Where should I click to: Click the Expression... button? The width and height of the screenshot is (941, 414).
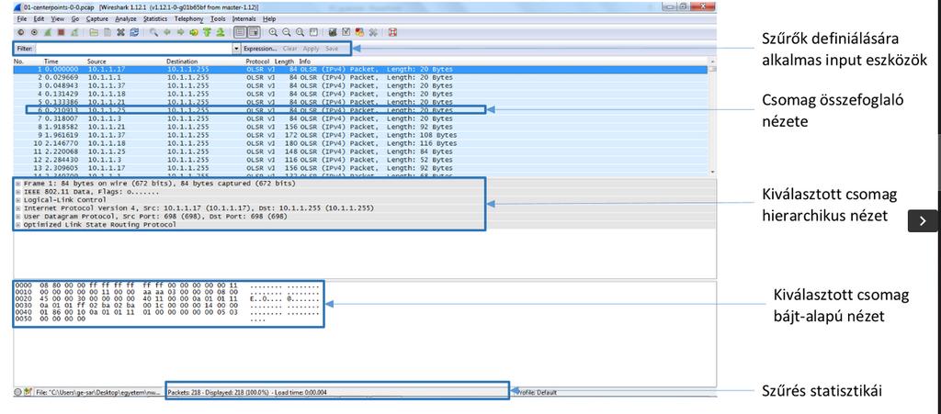click(x=260, y=49)
